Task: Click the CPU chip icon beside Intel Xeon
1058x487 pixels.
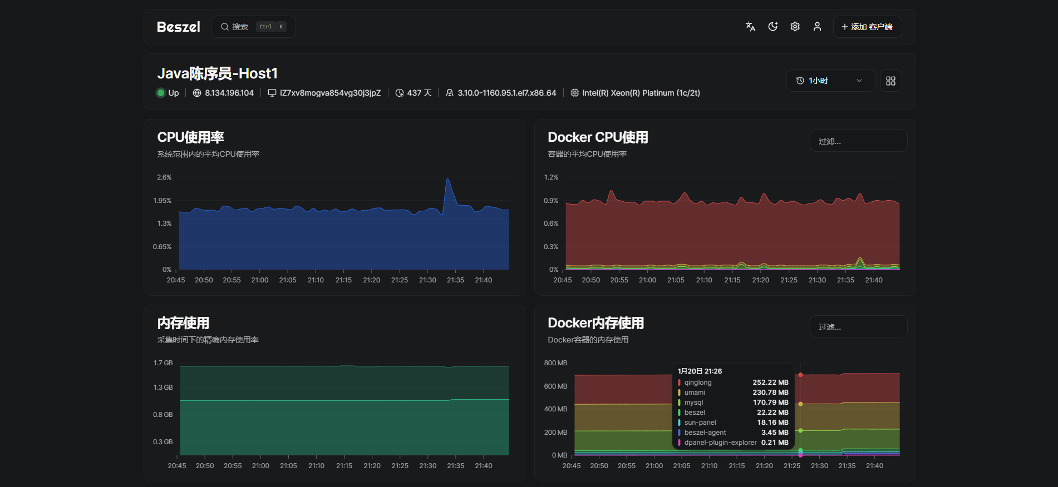Action: point(575,93)
